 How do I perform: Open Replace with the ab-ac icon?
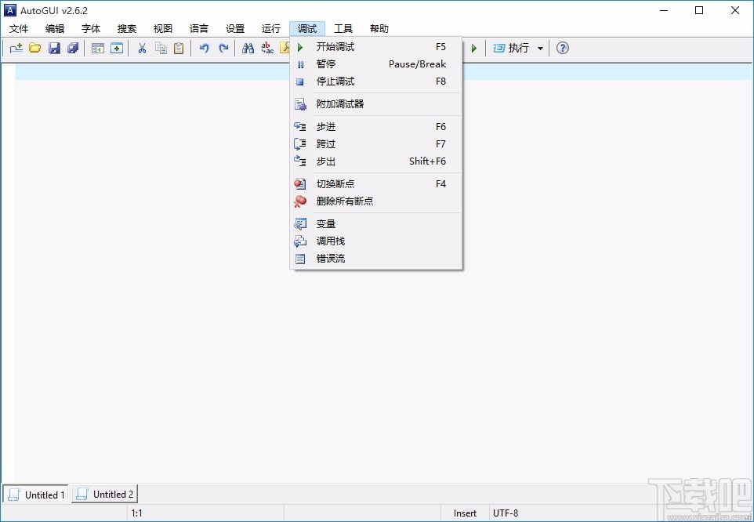pyautogui.click(x=266, y=48)
